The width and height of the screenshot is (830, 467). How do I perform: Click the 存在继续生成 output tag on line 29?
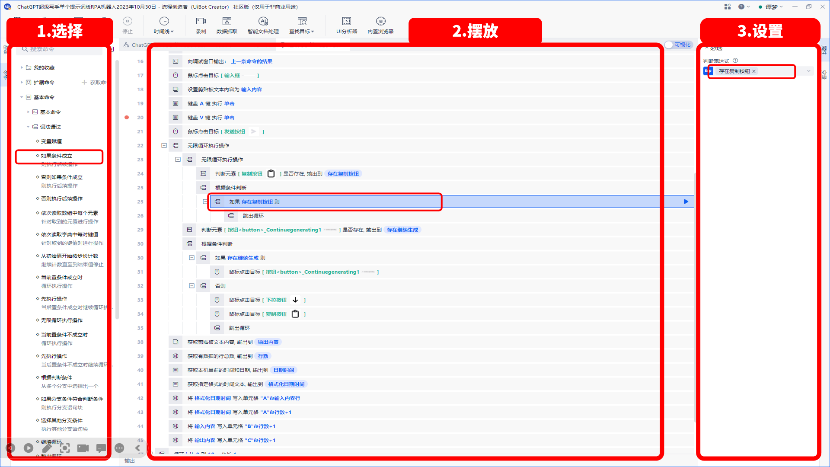pyautogui.click(x=402, y=230)
